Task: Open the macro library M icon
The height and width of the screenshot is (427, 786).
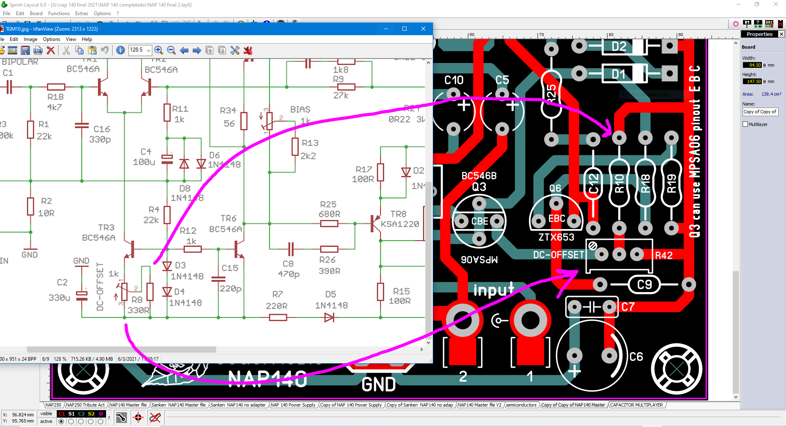Action: pyautogui.click(x=780, y=24)
